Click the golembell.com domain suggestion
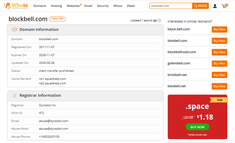The height and width of the screenshot is (143, 235). [x=179, y=63]
